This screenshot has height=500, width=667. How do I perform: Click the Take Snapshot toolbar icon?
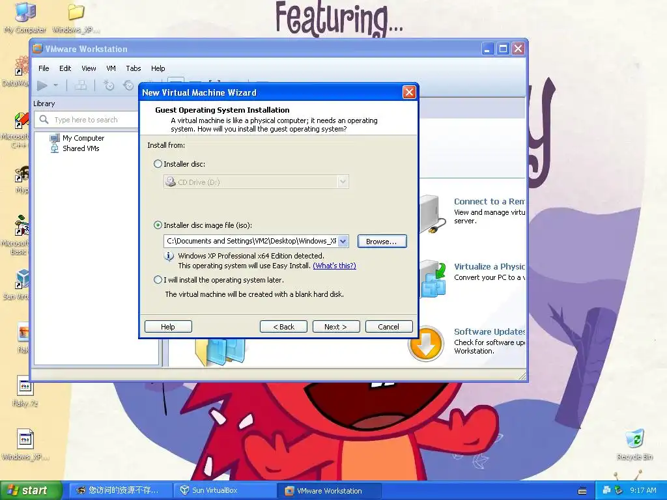coord(109,85)
